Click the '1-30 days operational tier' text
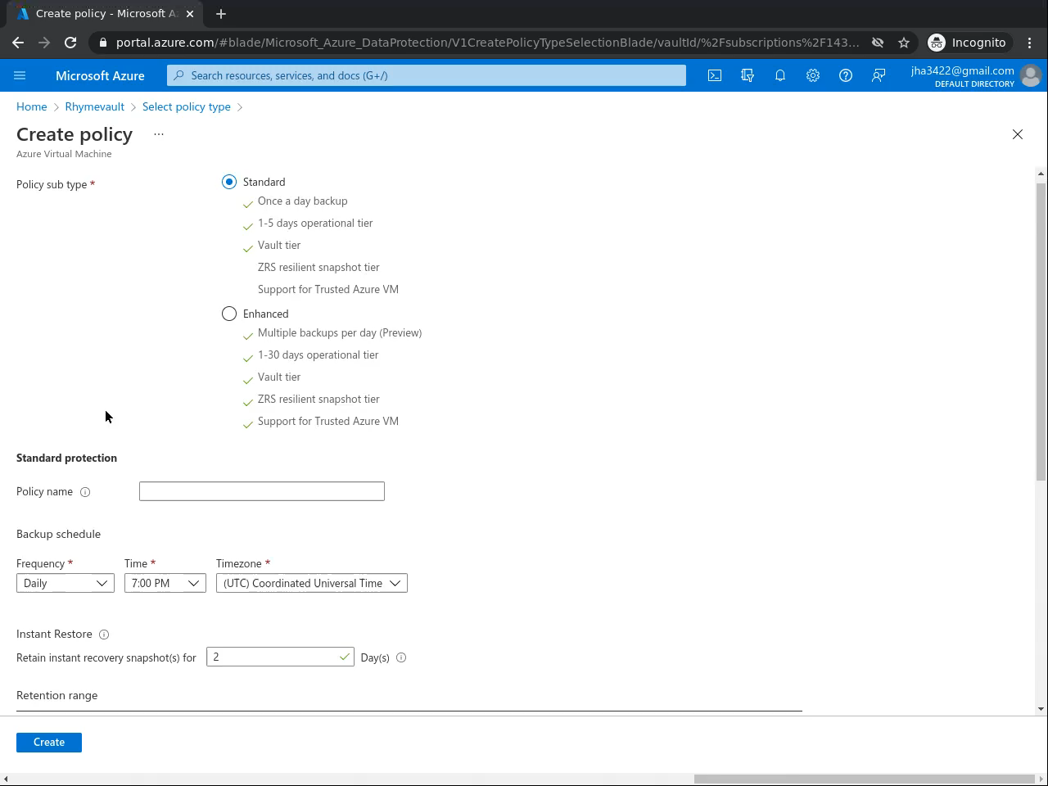The height and width of the screenshot is (786, 1048). point(318,355)
